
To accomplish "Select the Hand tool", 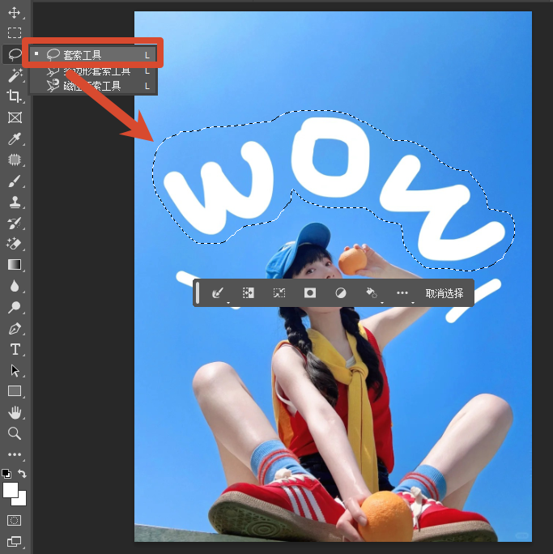I will [x=14, y=412].
